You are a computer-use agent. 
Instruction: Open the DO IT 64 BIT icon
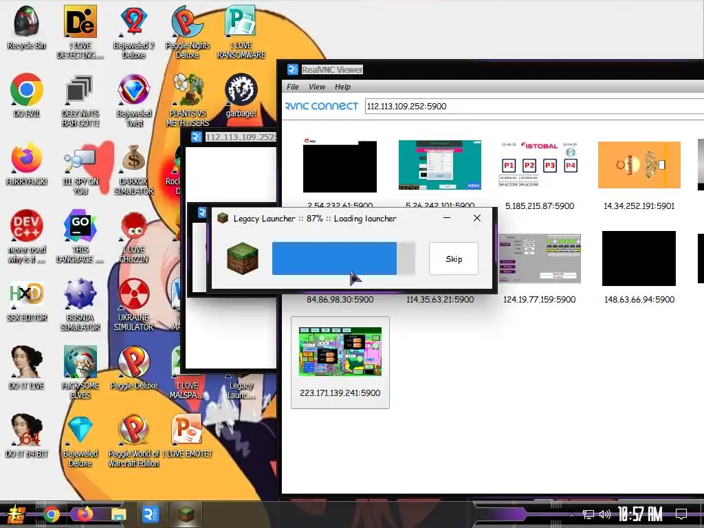[27, 435]
